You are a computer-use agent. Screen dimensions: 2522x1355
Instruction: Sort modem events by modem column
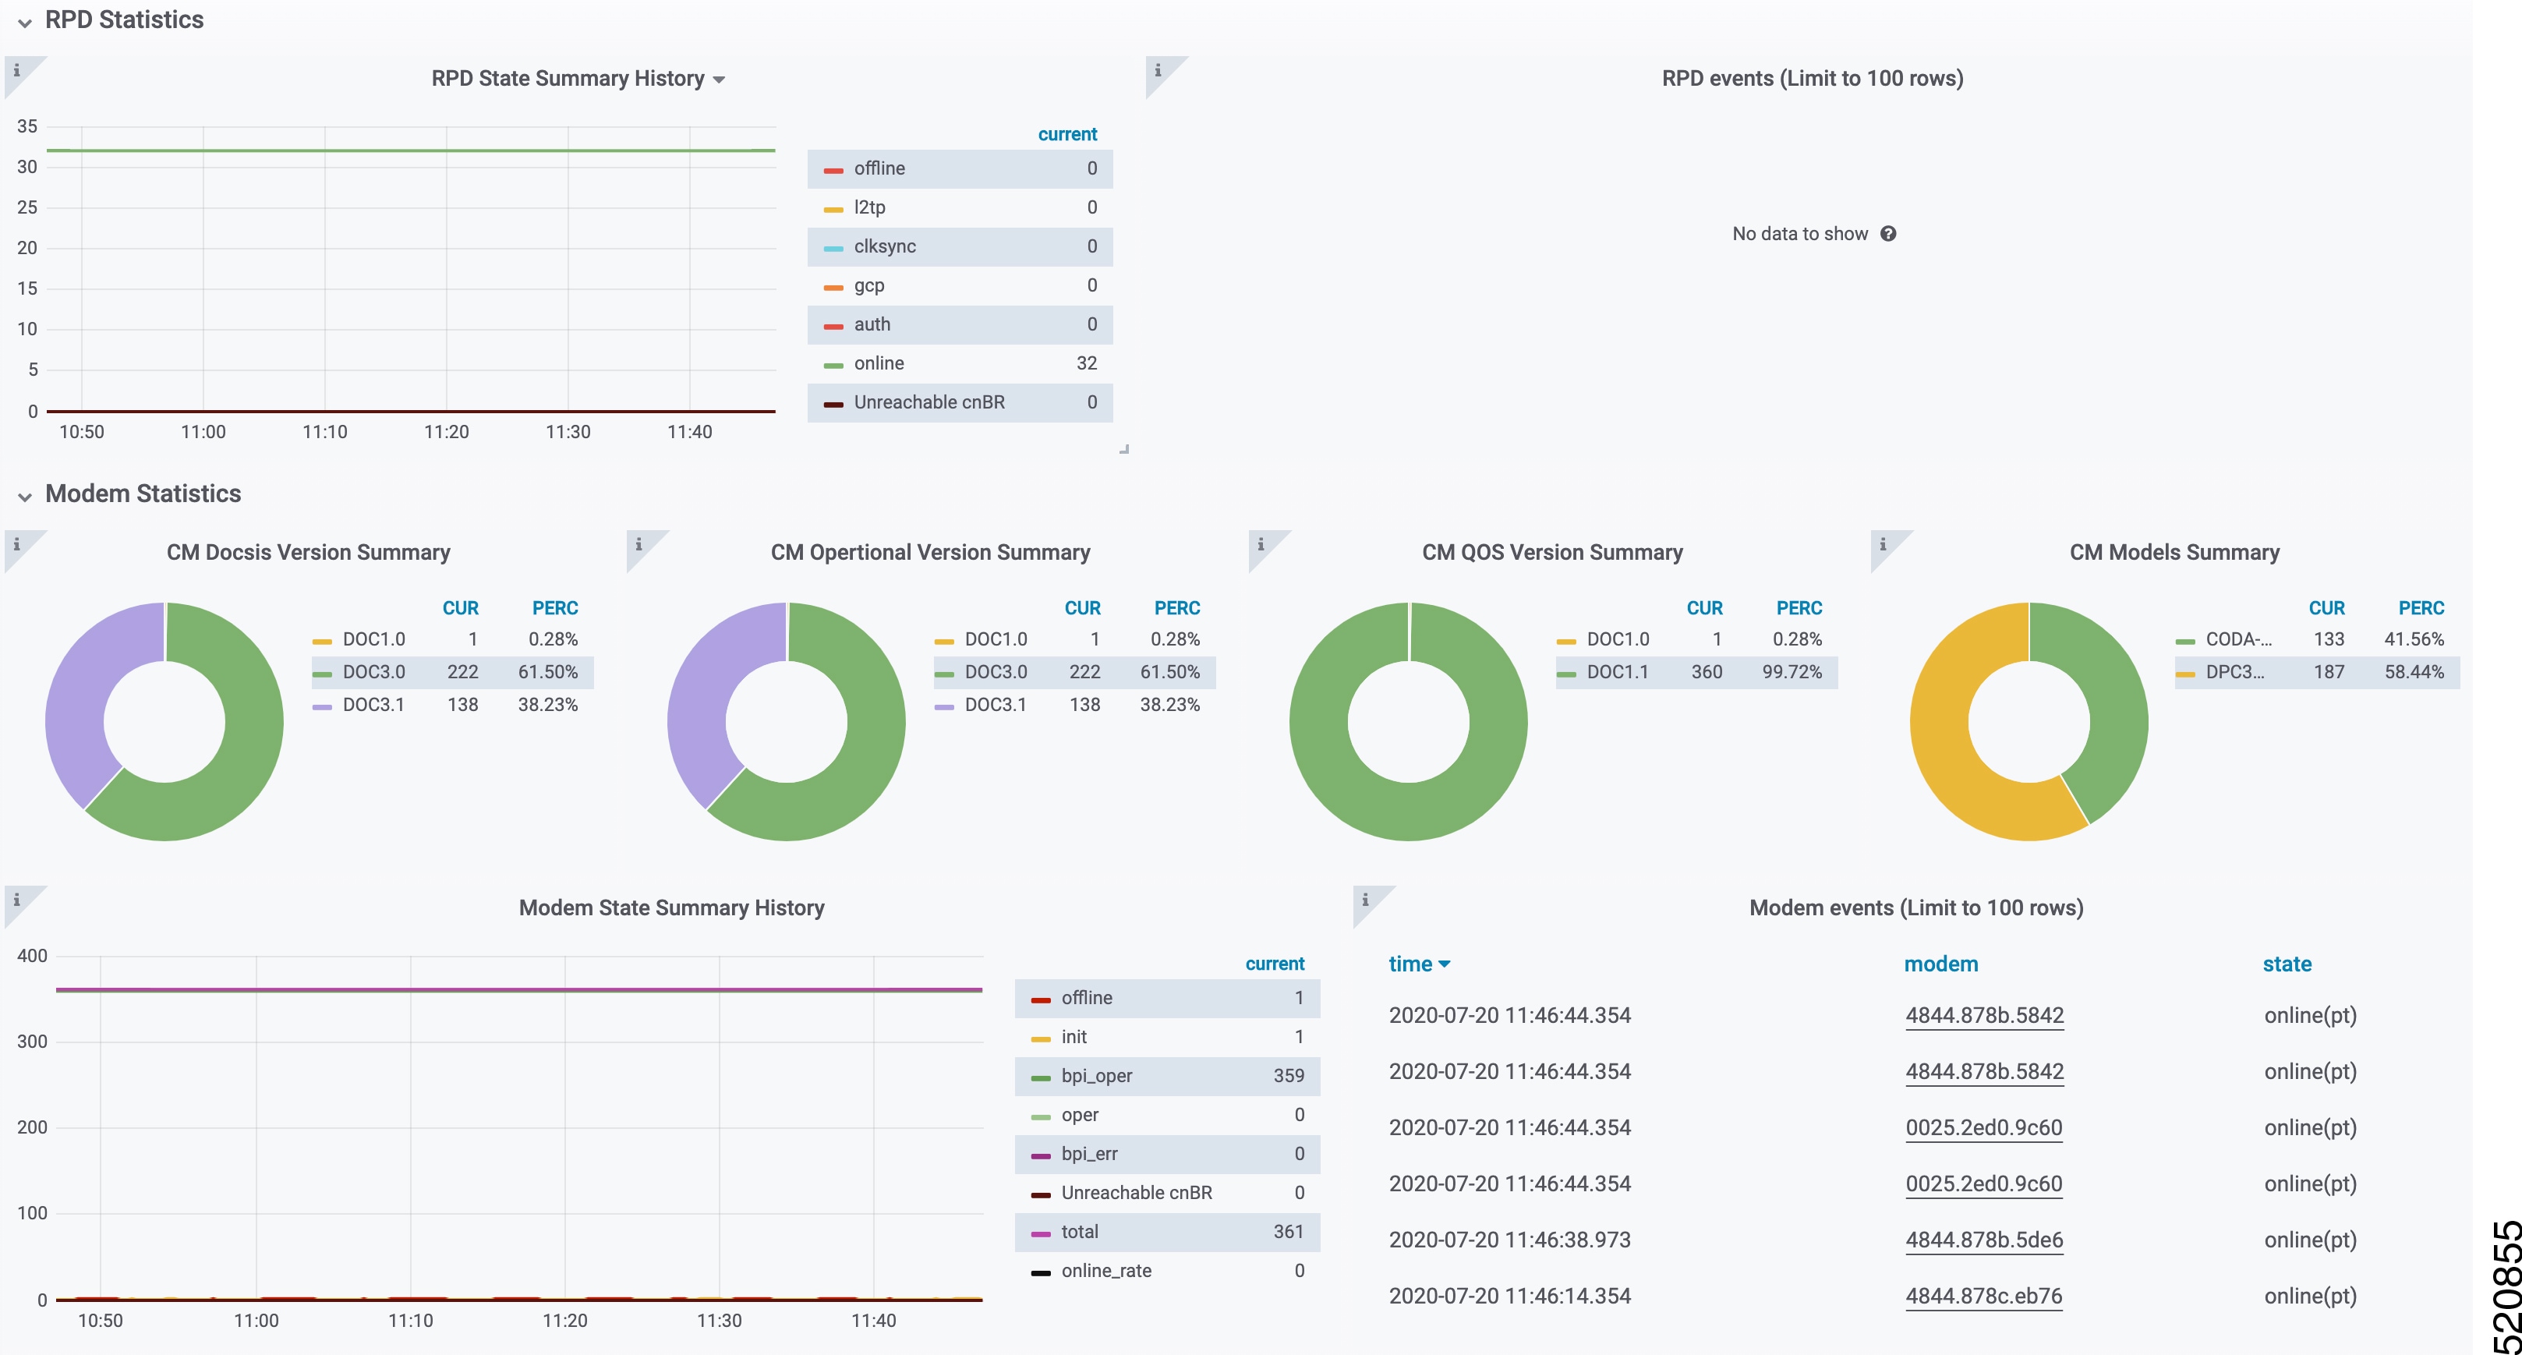tap(1940, 964)
